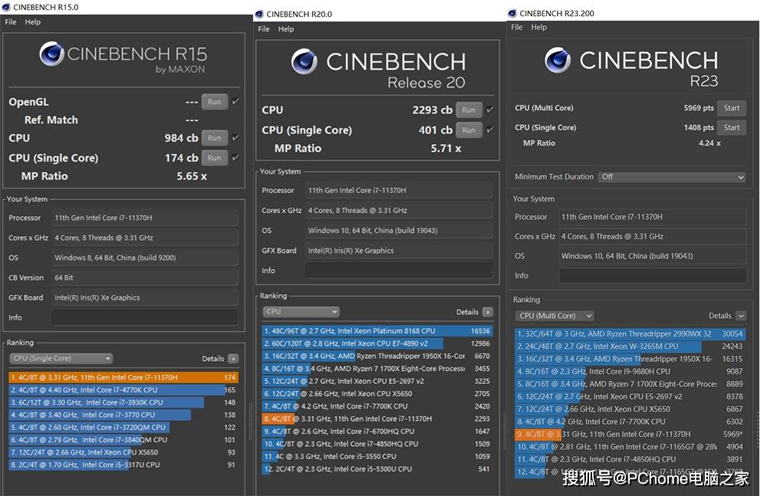The height and width of the screenshot is (496, 767).
Task: Select the Core i5-3317U ranking row in R15
Action: 123,465
